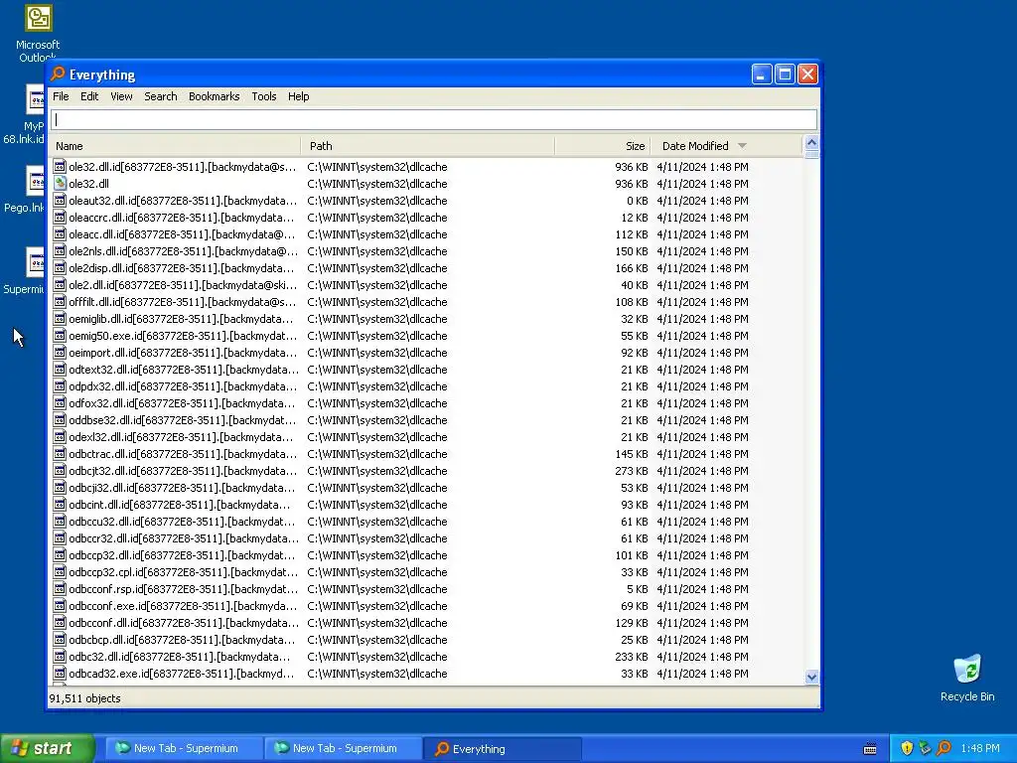Select the ole2nls.dll.id file icon
Screen dimensions: 1017x763
[60, 251]
